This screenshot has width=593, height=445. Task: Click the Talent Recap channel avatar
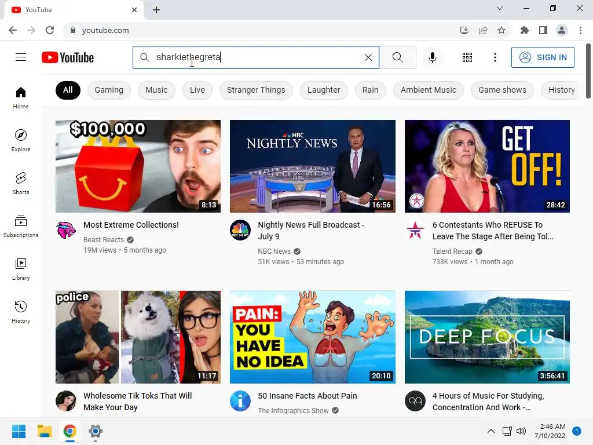(415, 229)
